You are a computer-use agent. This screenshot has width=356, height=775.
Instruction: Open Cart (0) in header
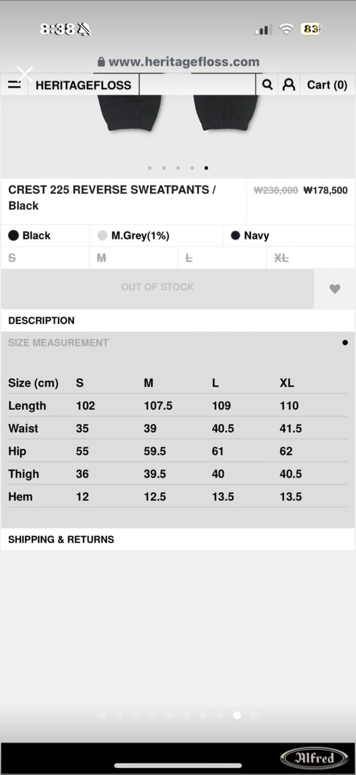pos(327,85)
